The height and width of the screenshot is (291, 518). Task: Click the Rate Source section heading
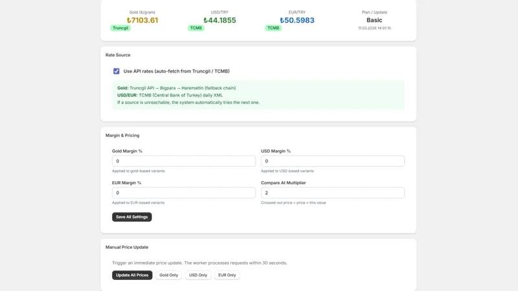tap(118, 55)
